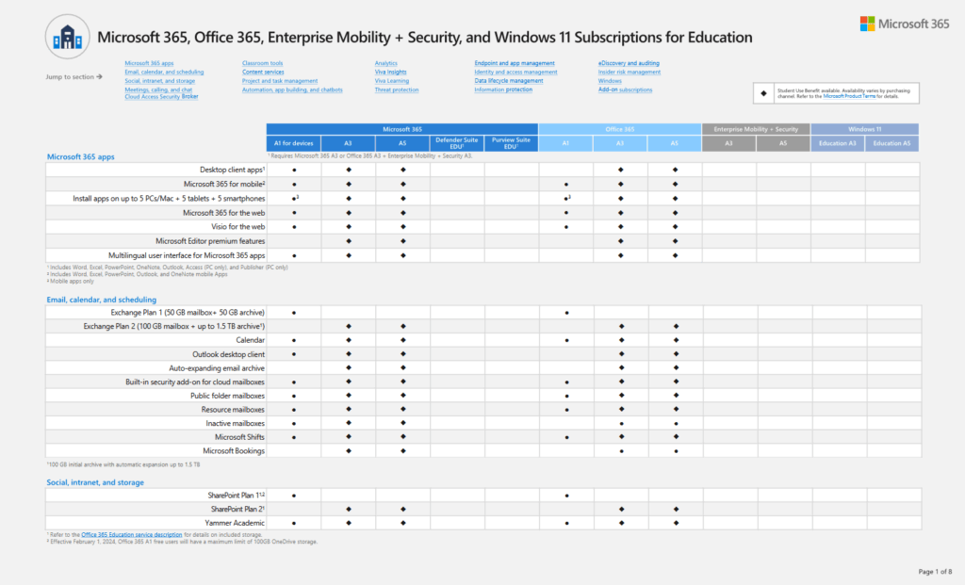Click the Multilingual user interface row label
The width and height of the screenshot is (965, 585).
pyautogui.click(x=187, y=255)
